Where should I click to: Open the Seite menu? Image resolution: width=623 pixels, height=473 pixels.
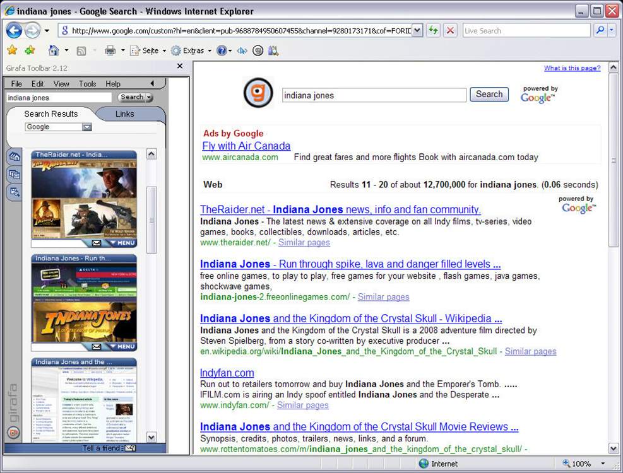[x=148, y=50]
